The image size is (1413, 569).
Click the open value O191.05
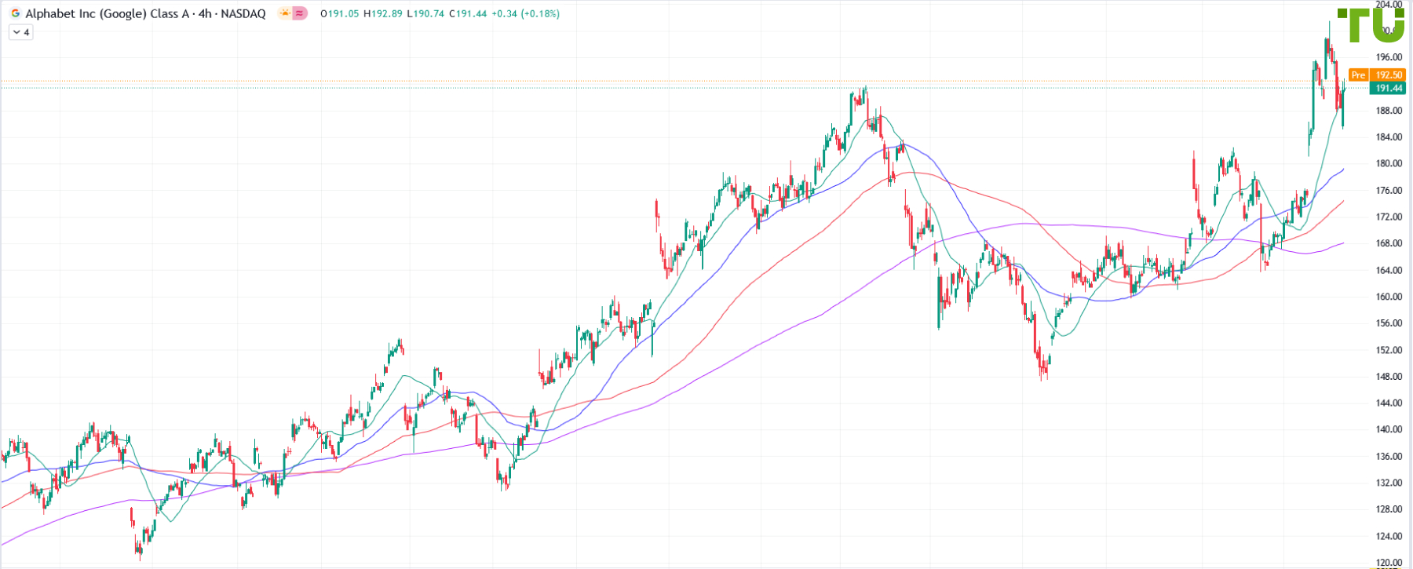[x=340, y=13]
